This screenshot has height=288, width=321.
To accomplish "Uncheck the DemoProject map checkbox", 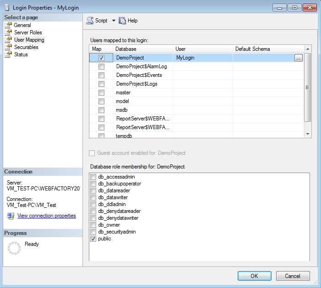I will (x=101, y=58).
